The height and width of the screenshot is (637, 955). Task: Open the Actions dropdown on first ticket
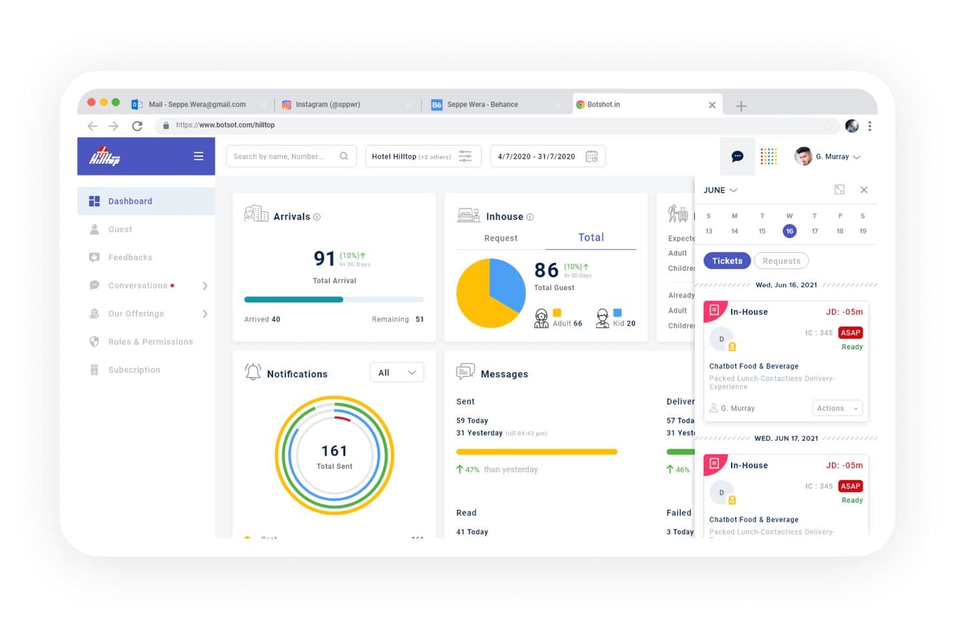click(838, 408)
